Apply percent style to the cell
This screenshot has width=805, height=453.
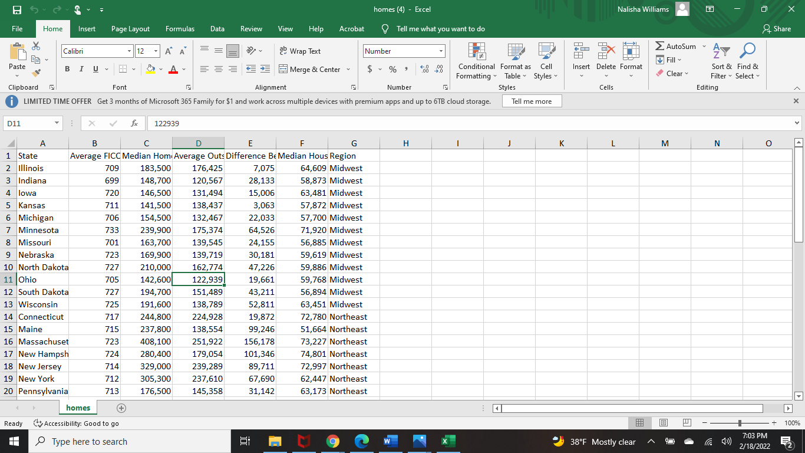coord(392,69)
